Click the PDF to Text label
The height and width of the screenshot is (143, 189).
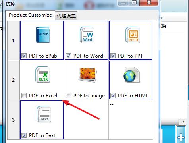[42, 135]
